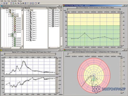Click the printer icon in the toolbar
The height and width of the screenshot is (96, 128).
pos(23,3)
